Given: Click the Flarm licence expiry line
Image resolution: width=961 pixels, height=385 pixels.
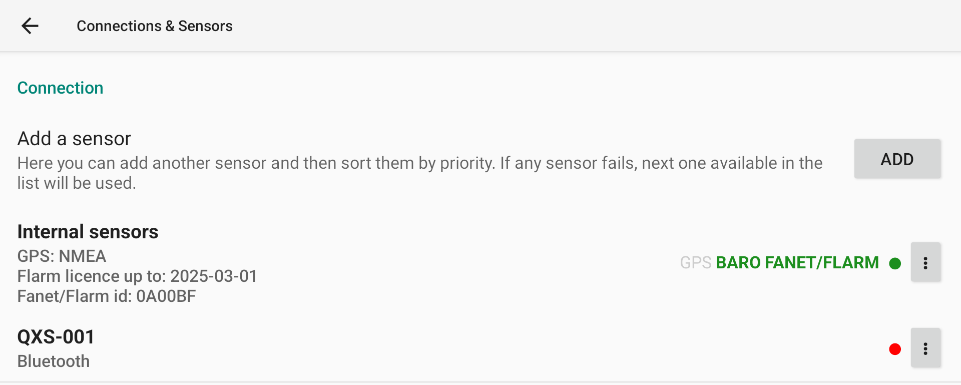Looking at the screenshot, I should 137,276.
